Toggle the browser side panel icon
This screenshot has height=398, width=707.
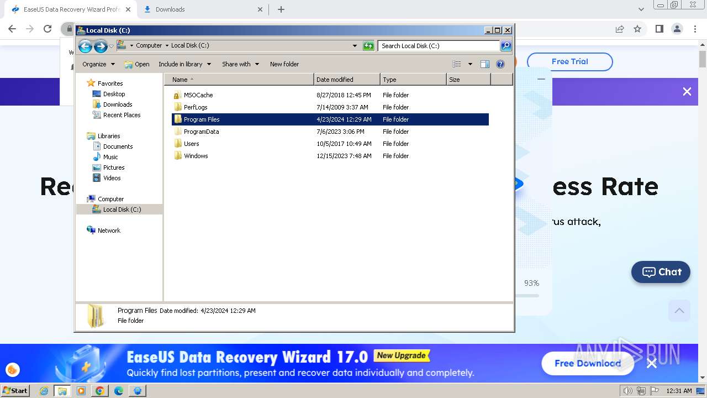[659, 29]
